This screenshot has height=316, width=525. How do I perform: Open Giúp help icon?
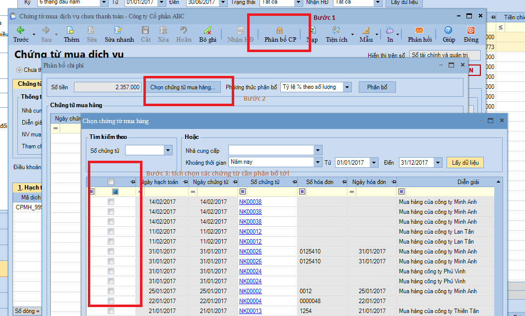[449, 31]
